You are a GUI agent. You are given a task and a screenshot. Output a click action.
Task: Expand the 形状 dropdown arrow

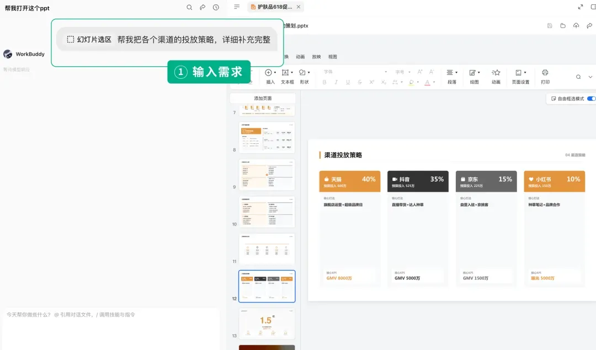[x=308, y=73]
